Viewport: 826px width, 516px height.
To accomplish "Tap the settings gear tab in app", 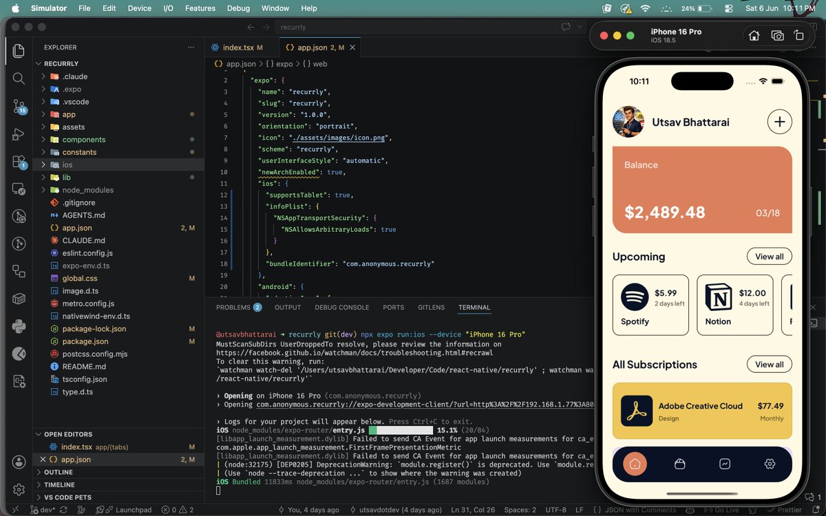I will 770,464.
